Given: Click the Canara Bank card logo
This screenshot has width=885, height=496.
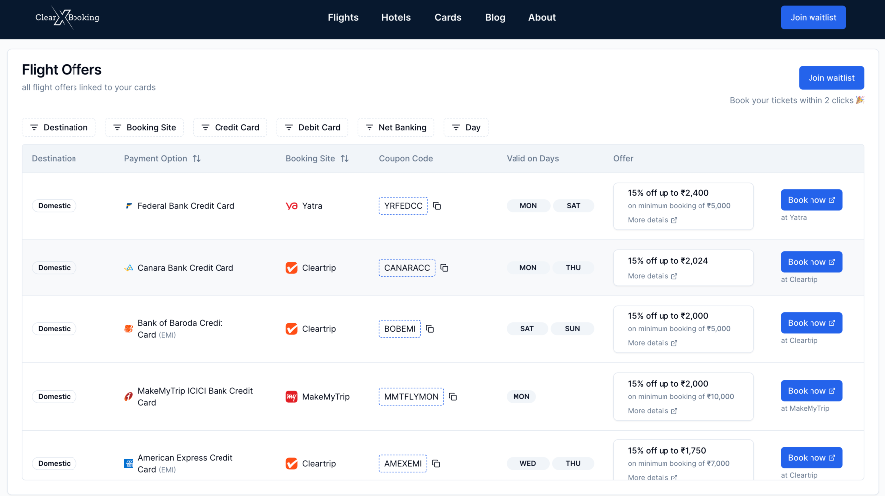Looking at the screenshot, I should tap(129, 268).
